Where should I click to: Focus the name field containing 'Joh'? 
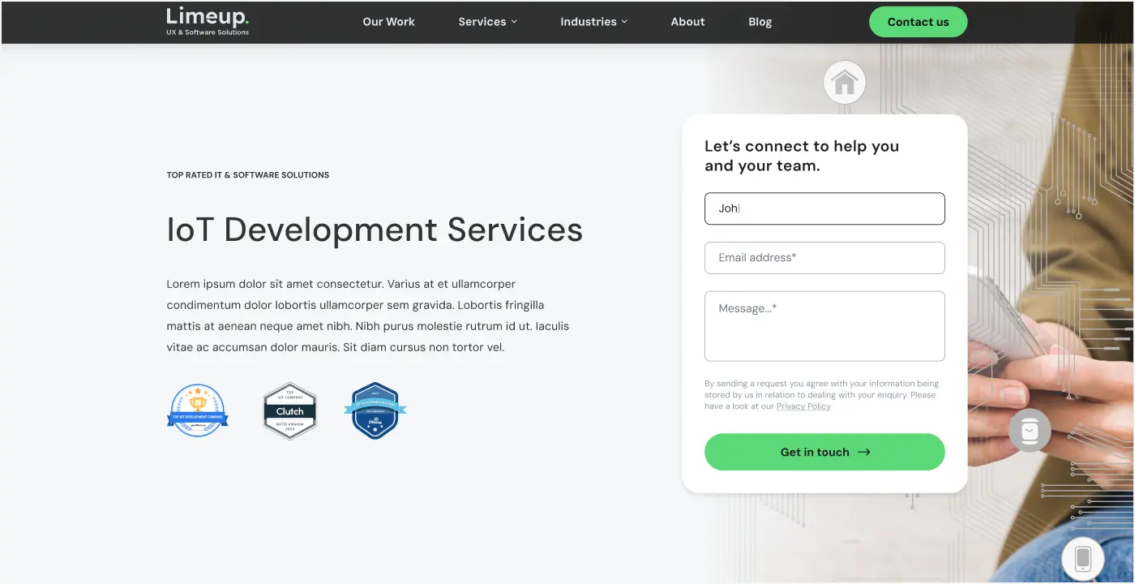(824, 208)
